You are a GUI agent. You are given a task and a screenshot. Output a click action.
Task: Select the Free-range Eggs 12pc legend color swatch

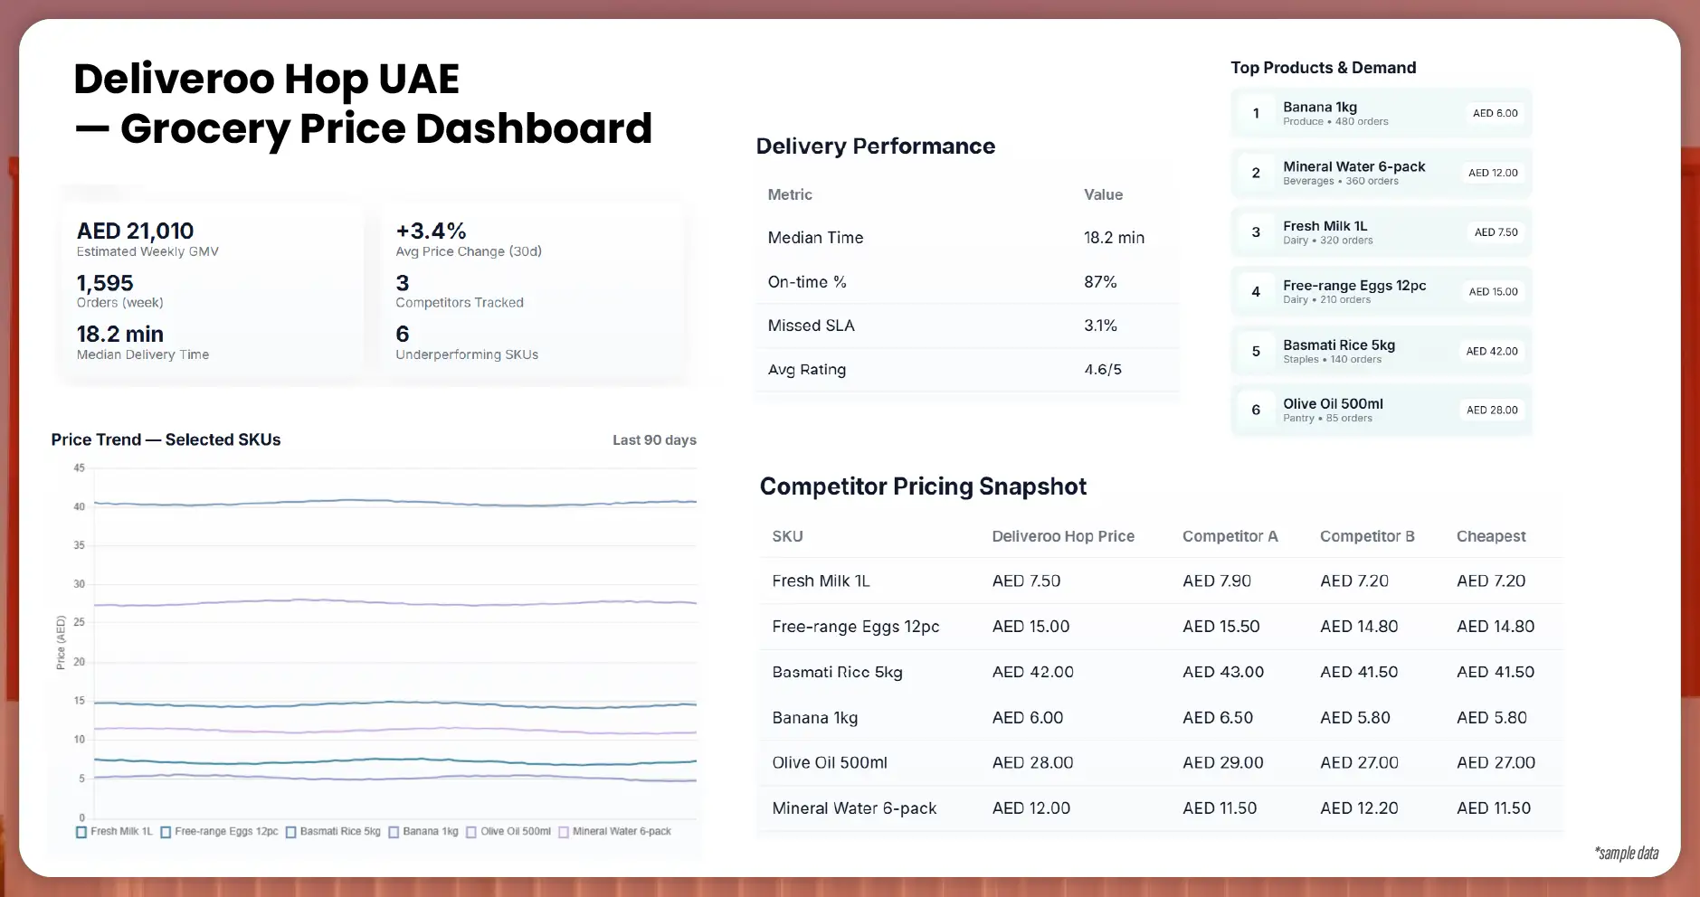[165, 830]
